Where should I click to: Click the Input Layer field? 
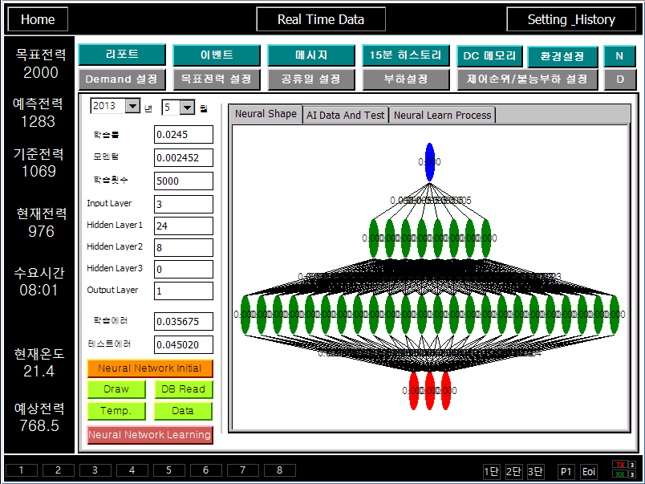tap(184, 204)
